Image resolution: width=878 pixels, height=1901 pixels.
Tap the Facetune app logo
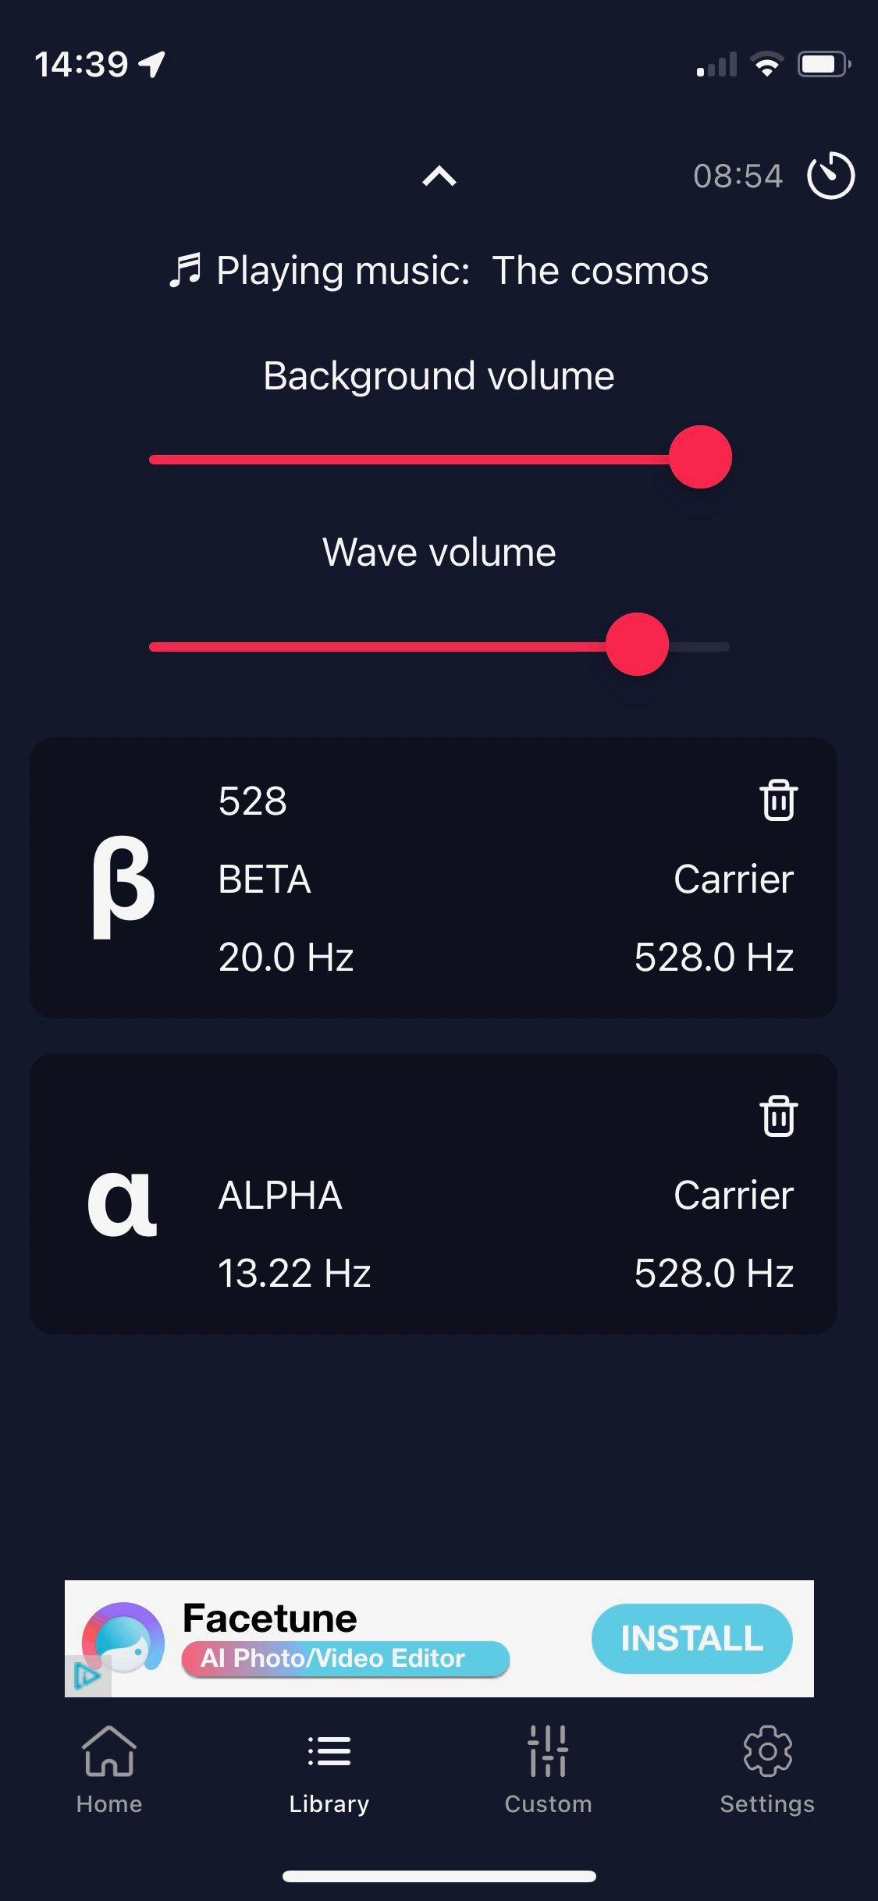[123, 1637]
